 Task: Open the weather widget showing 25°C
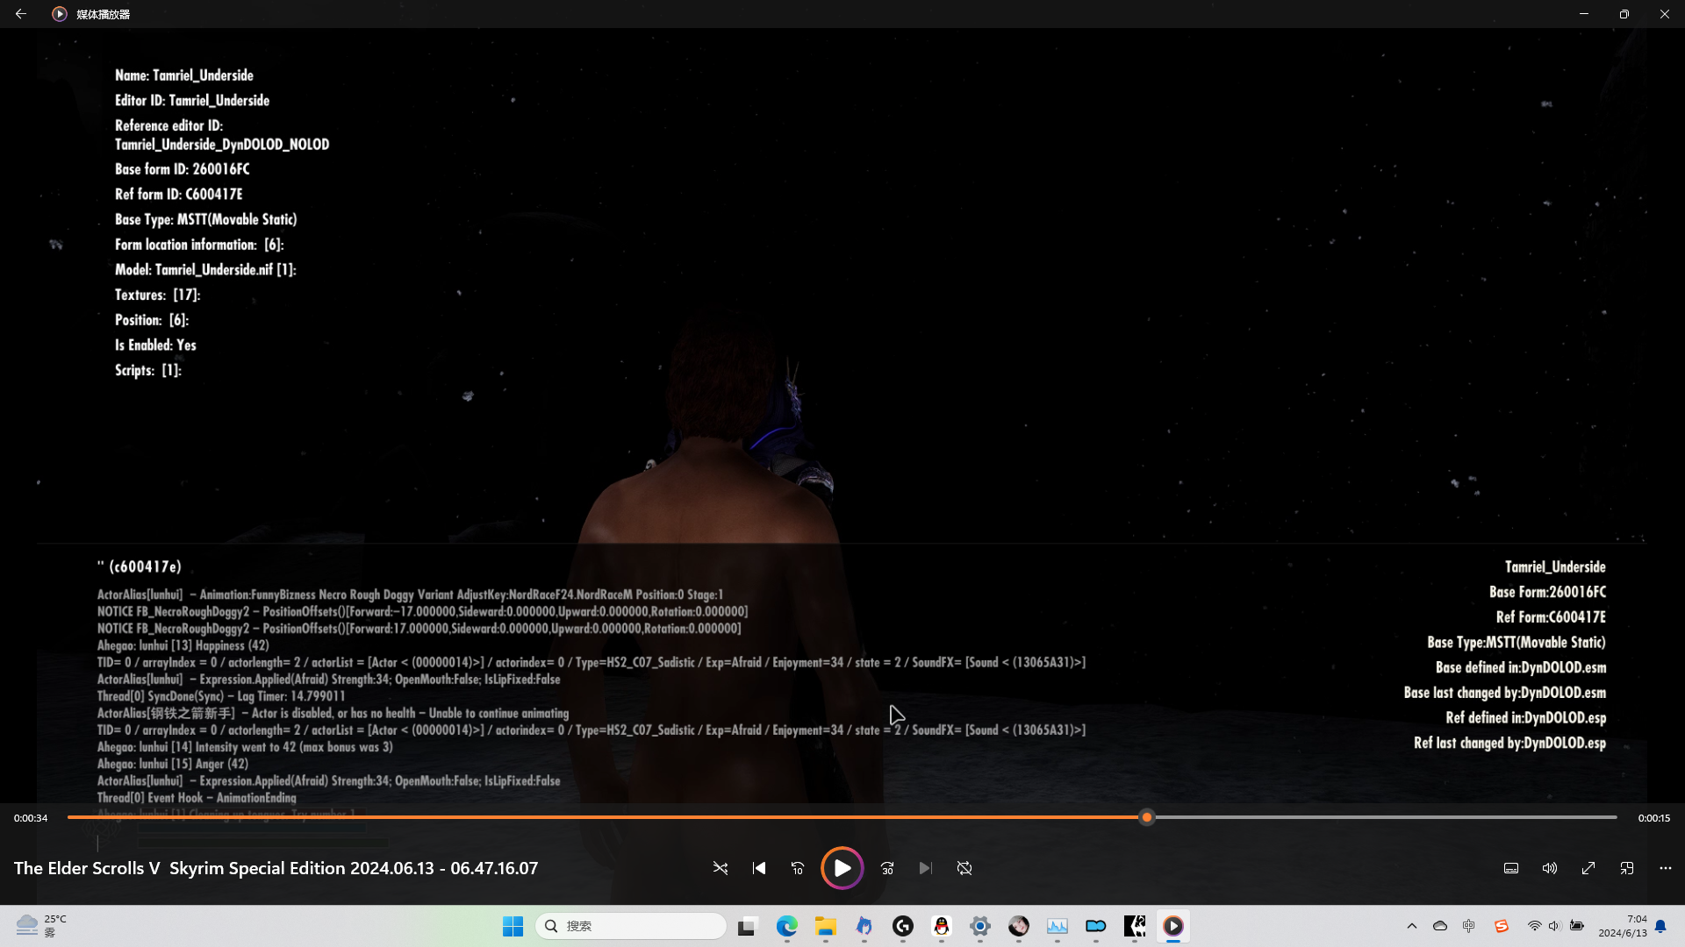(41, 926)
